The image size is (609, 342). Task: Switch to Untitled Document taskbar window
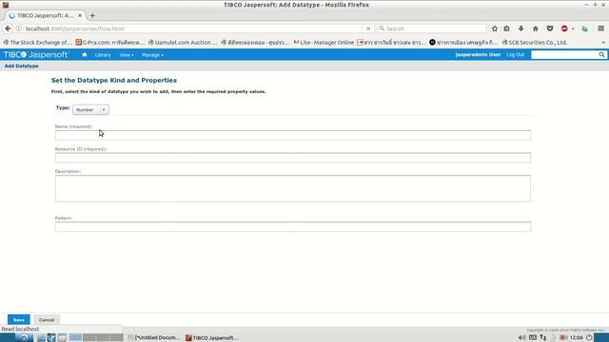coord(154,338)
